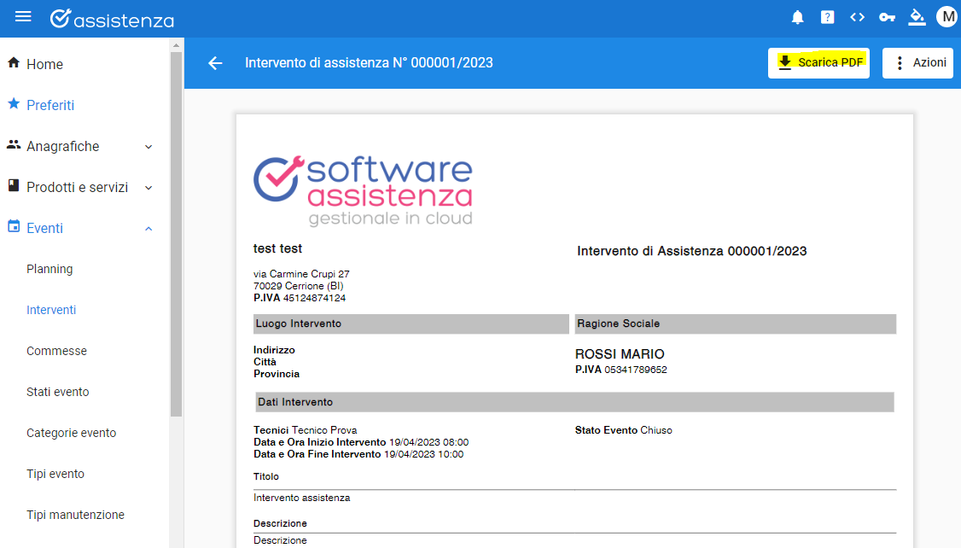Open the help question mark icon

827,18
